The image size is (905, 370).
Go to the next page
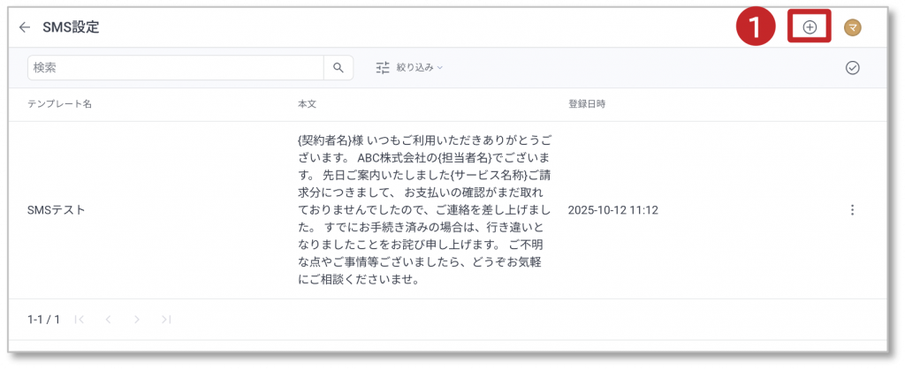[x=137, y=319]
